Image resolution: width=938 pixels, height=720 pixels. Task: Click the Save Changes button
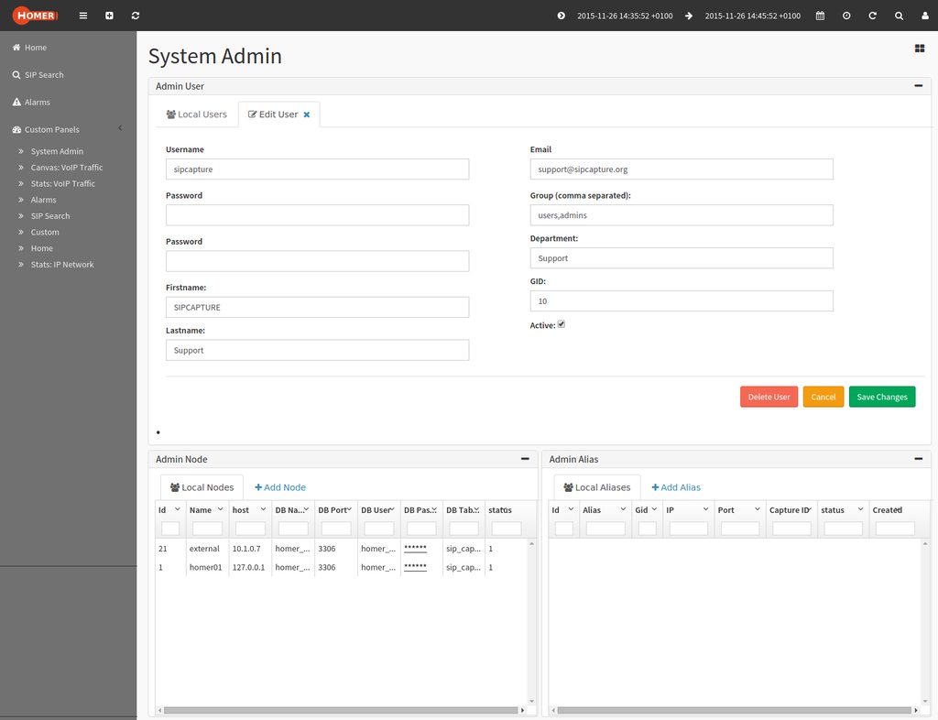882,397
